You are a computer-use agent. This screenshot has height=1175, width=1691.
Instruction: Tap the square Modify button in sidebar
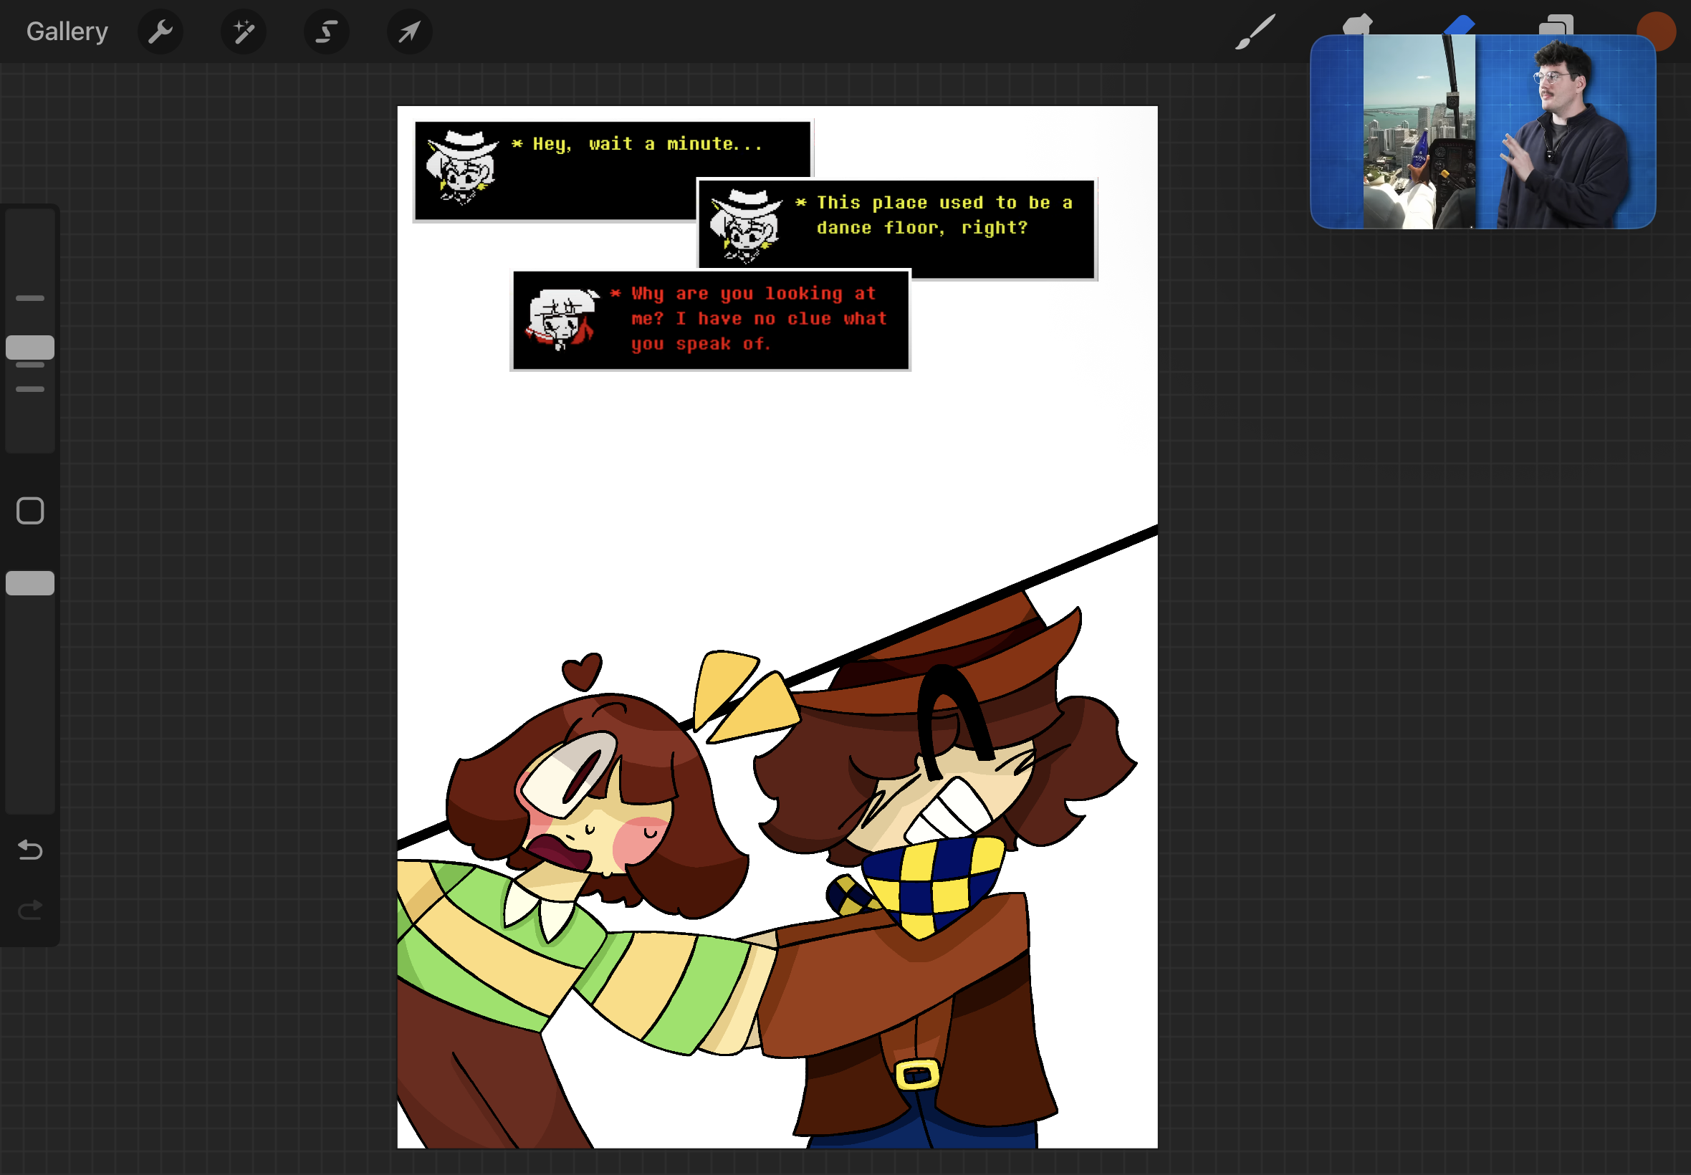coord(30,511)
